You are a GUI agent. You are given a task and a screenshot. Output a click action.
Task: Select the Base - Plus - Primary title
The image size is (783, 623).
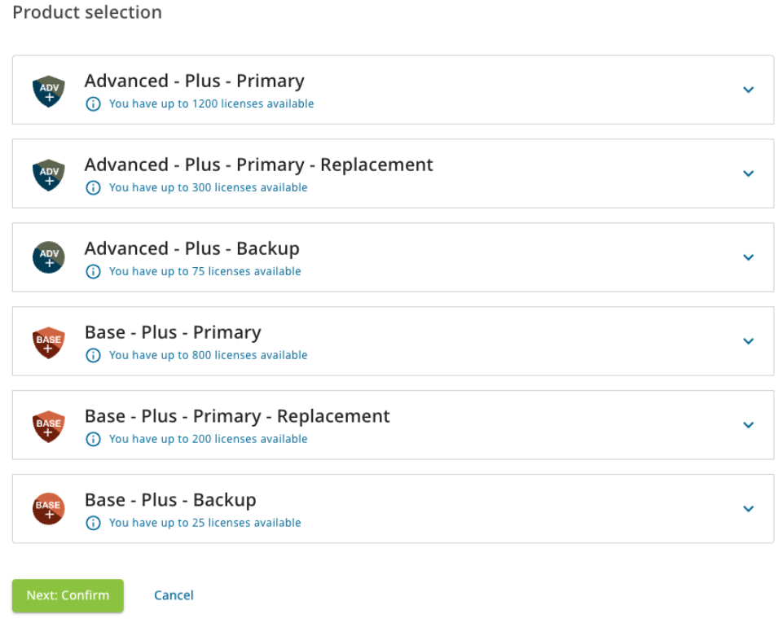point(173,332)
